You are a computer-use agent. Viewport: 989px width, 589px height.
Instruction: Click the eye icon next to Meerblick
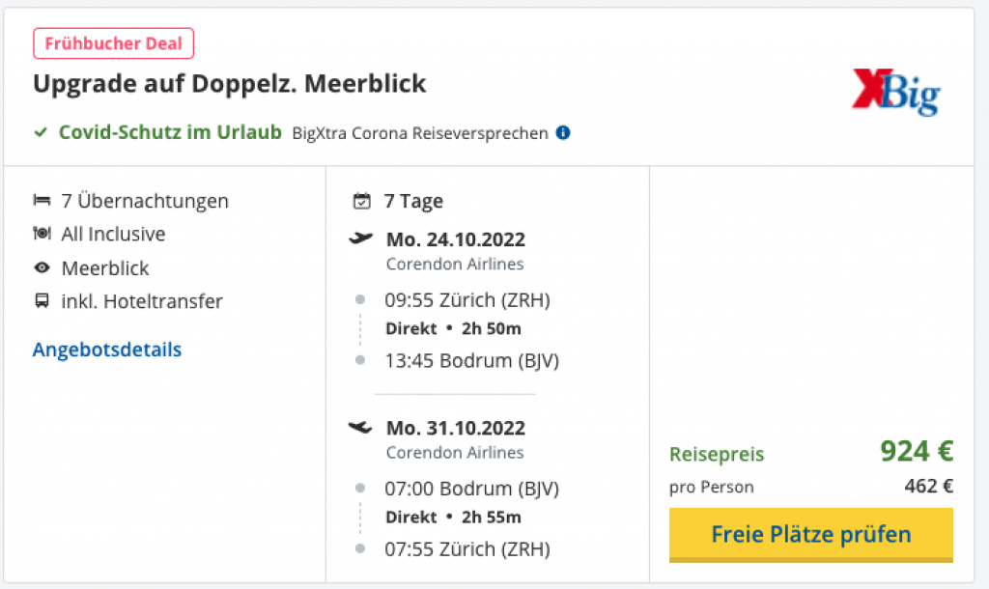click(x=42, y=267)
